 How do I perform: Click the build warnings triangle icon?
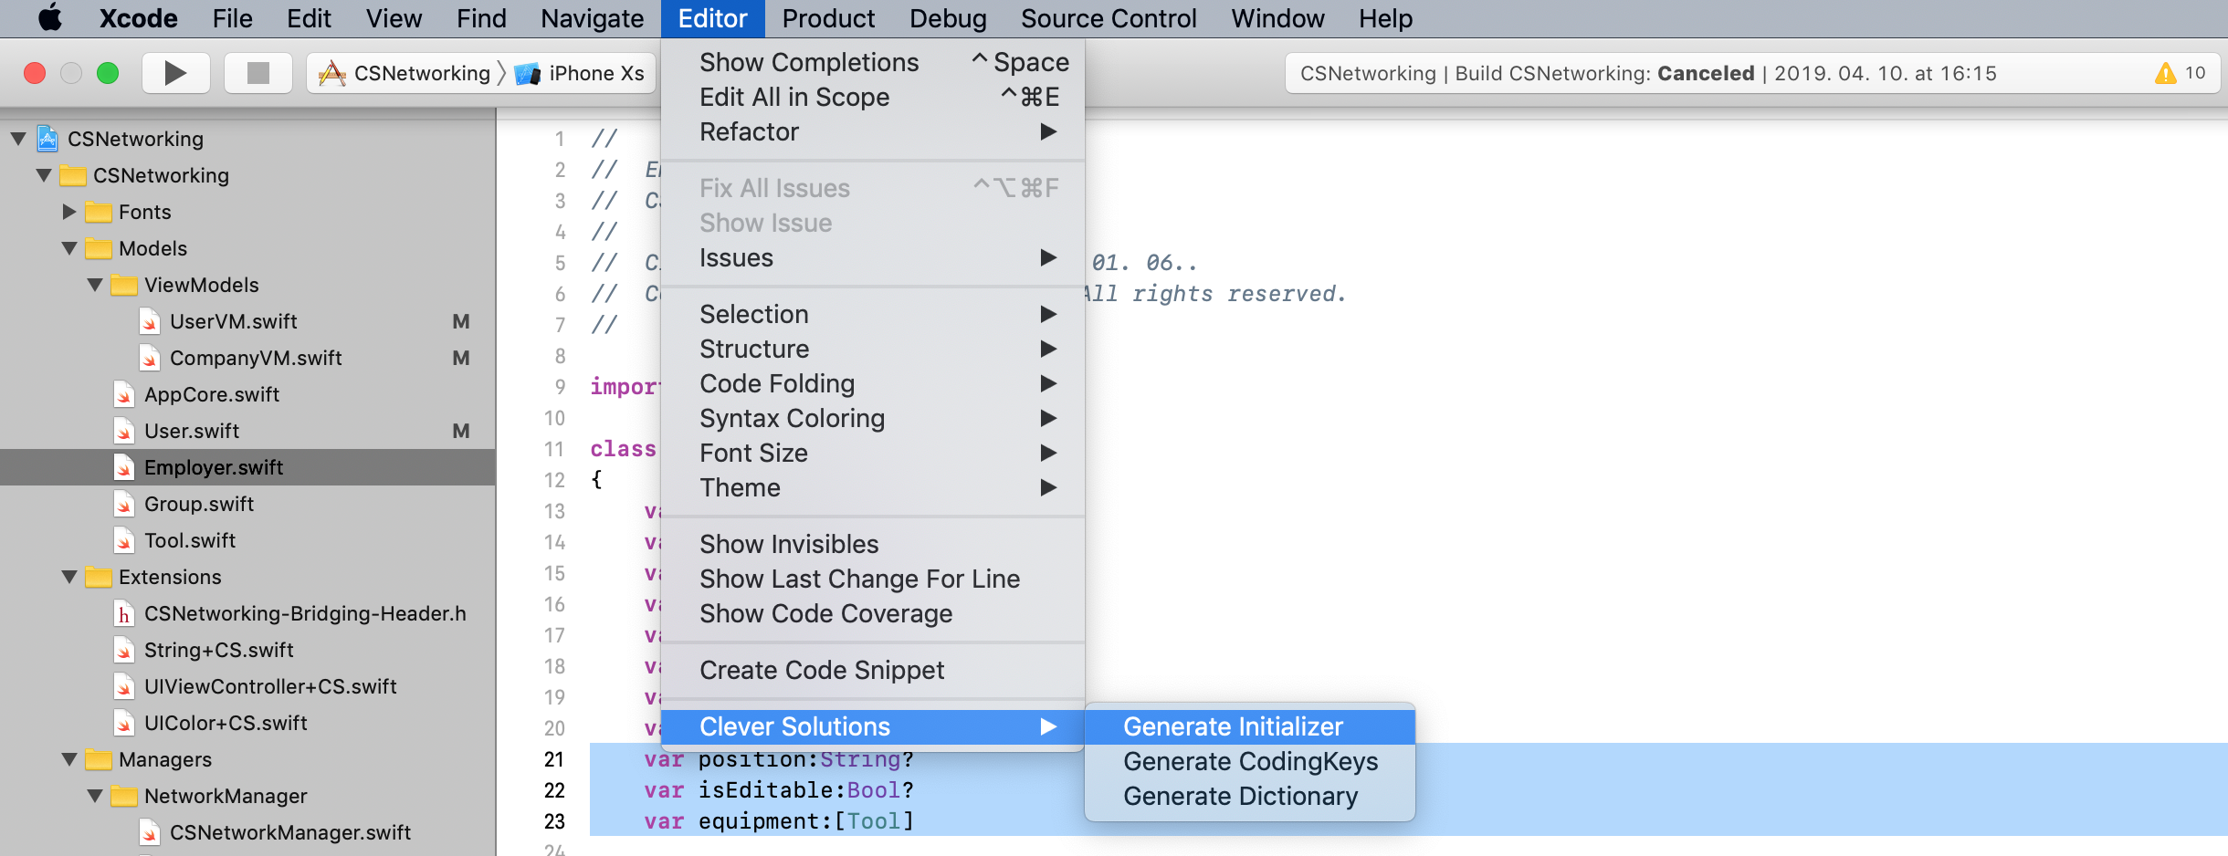coord(2165,73)
